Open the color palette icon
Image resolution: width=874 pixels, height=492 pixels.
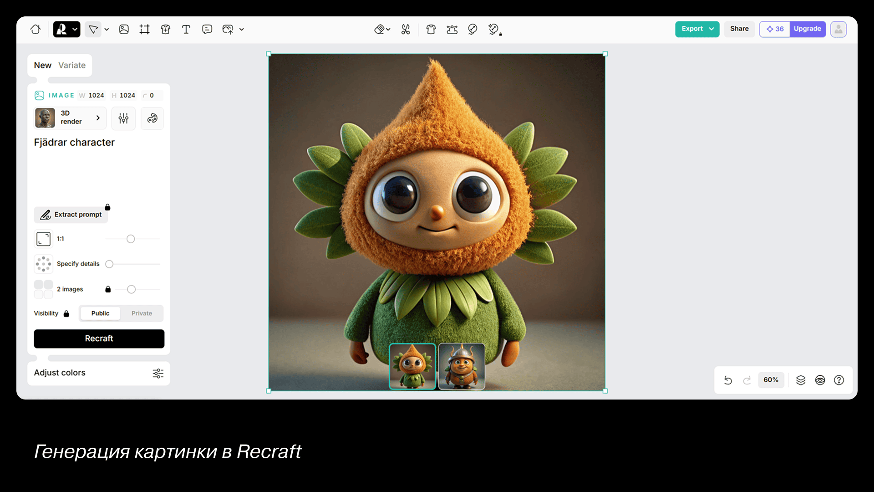152,118
